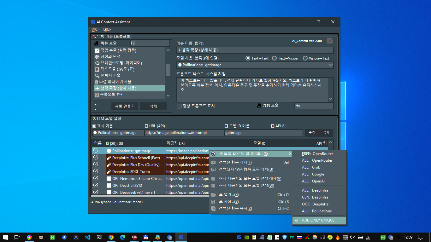Launch Microsoft Edge from the taskbar
The height and width of the screenshot is (242, 431).
tap(123, 237)
